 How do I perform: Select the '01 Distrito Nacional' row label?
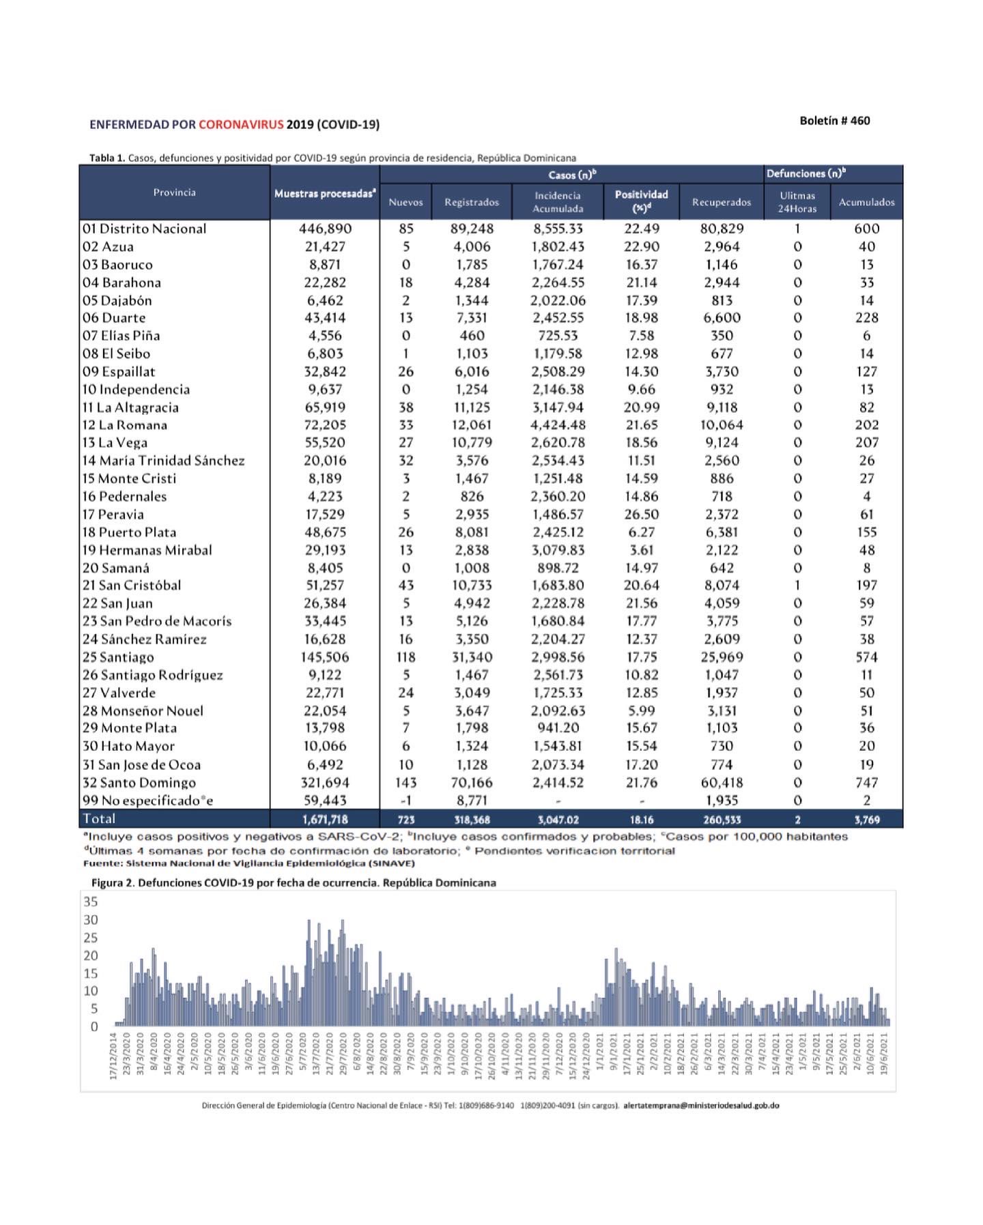(x=144, y=229)
